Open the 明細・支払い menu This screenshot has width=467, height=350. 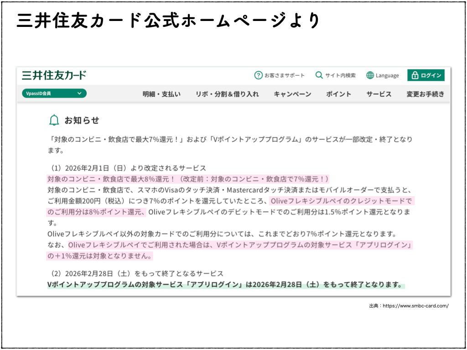coord(161,94)
